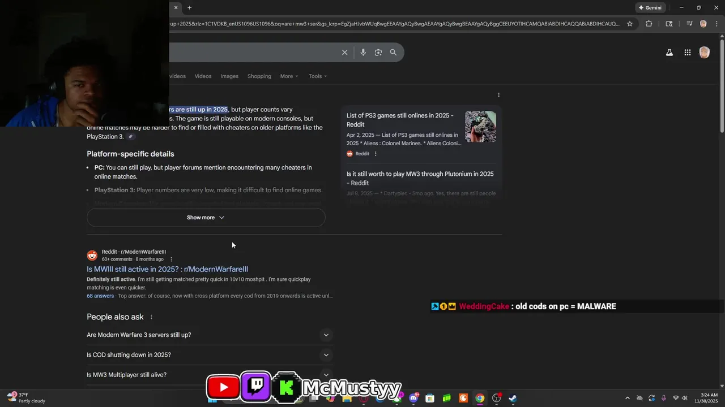The image size is (725, 407).
Task: Click the Twitch overlay logo
Action: (256, 386)
